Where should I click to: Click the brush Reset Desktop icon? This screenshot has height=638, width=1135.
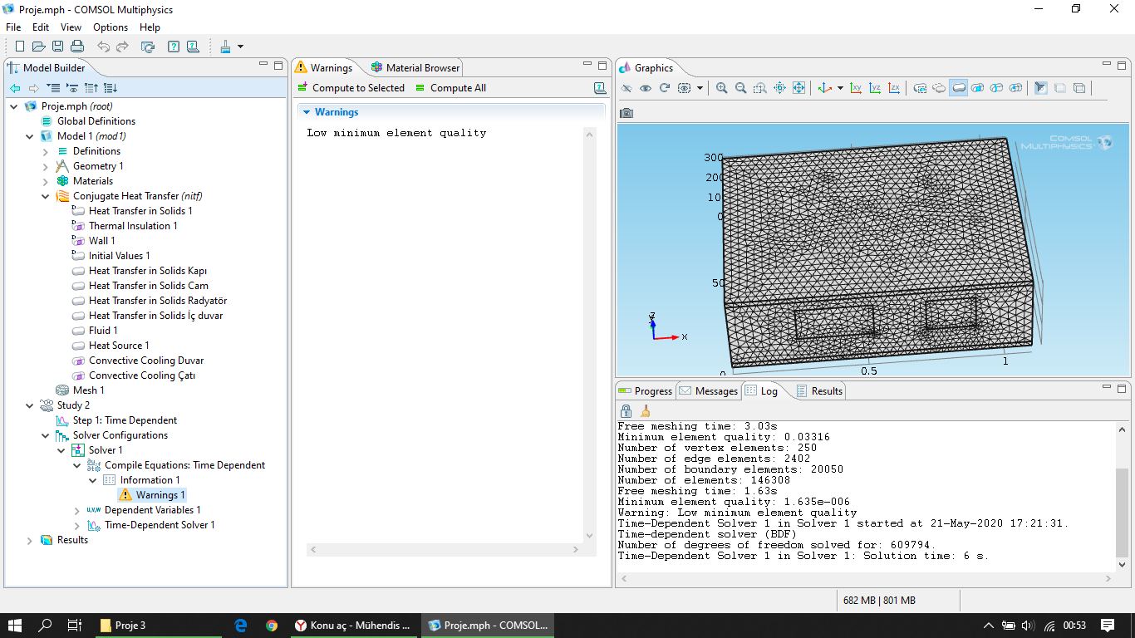[225, 47]
